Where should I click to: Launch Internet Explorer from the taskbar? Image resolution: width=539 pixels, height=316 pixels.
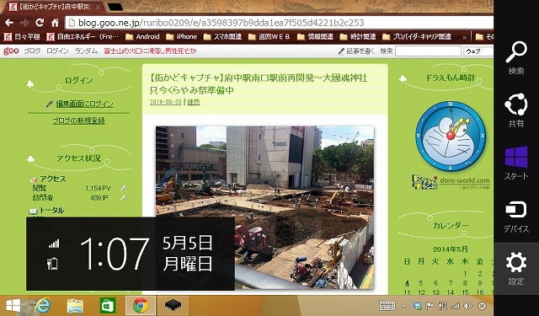43,305
